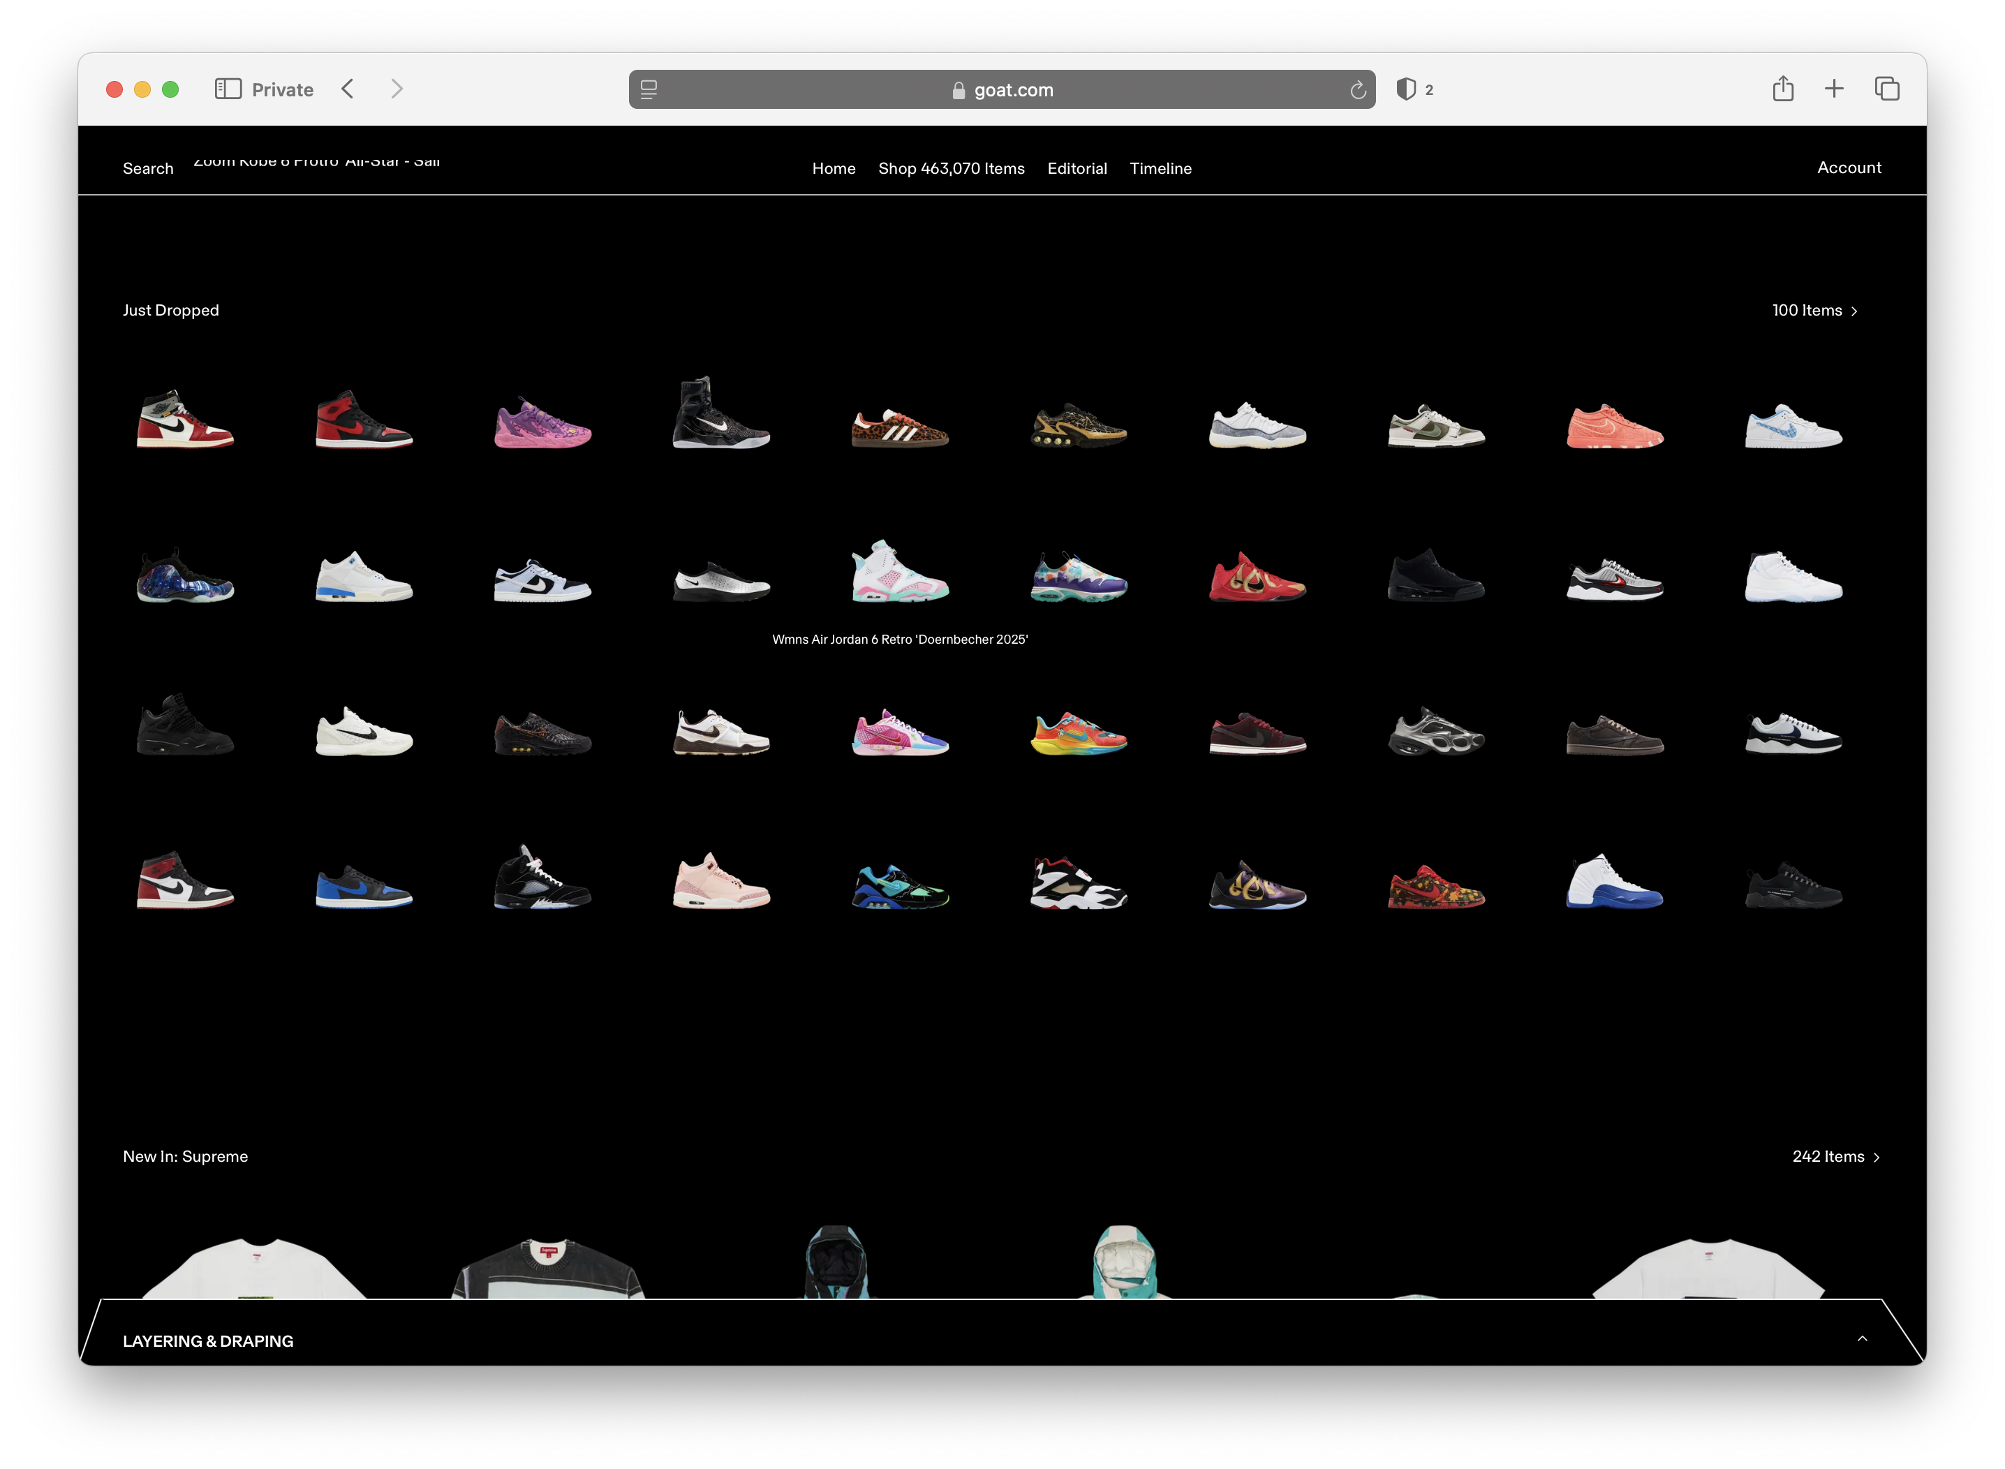Show tab overview icon
The image size is (2005, 1469).
coord(1887,89)
